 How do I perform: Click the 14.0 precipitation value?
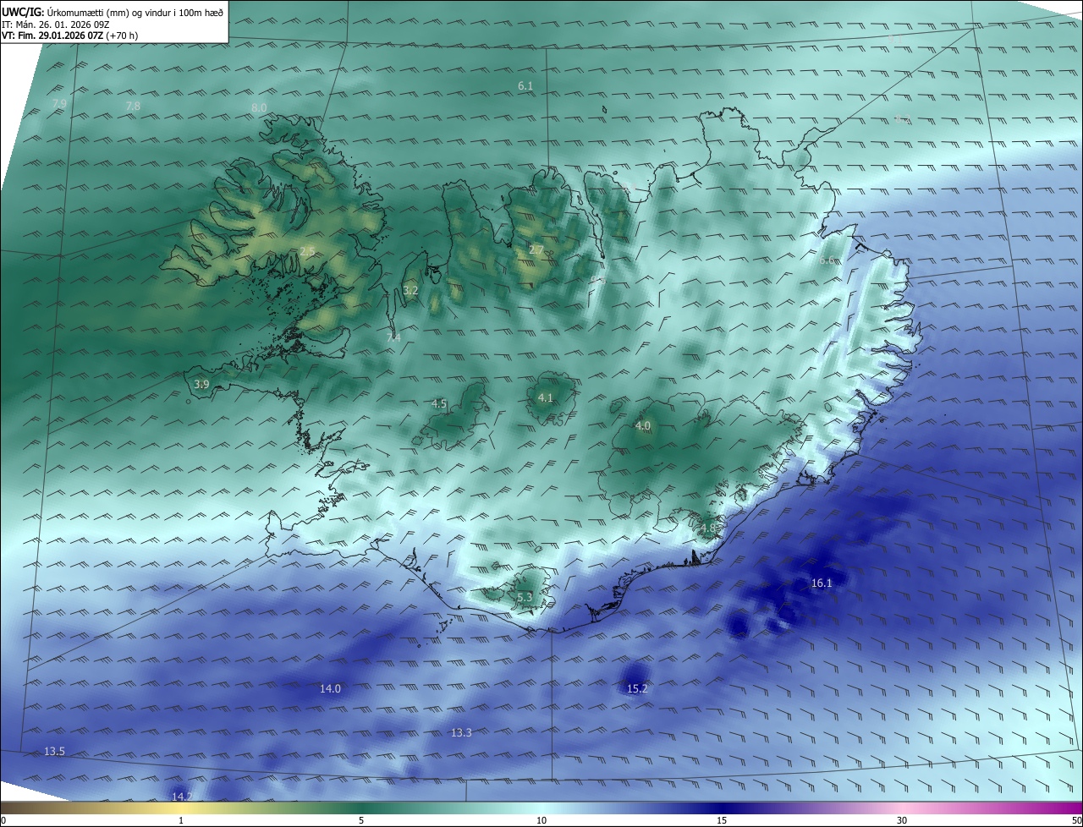coord(330,688)
